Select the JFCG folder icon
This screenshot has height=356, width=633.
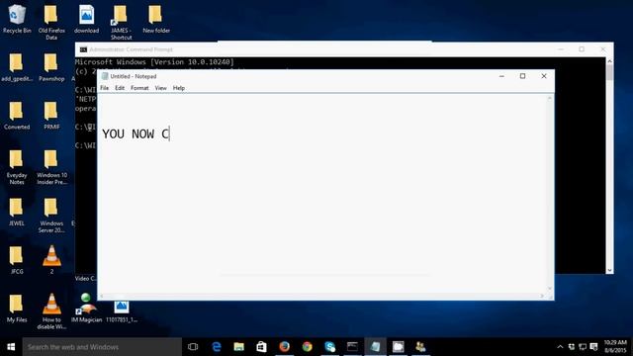point(17,260)
